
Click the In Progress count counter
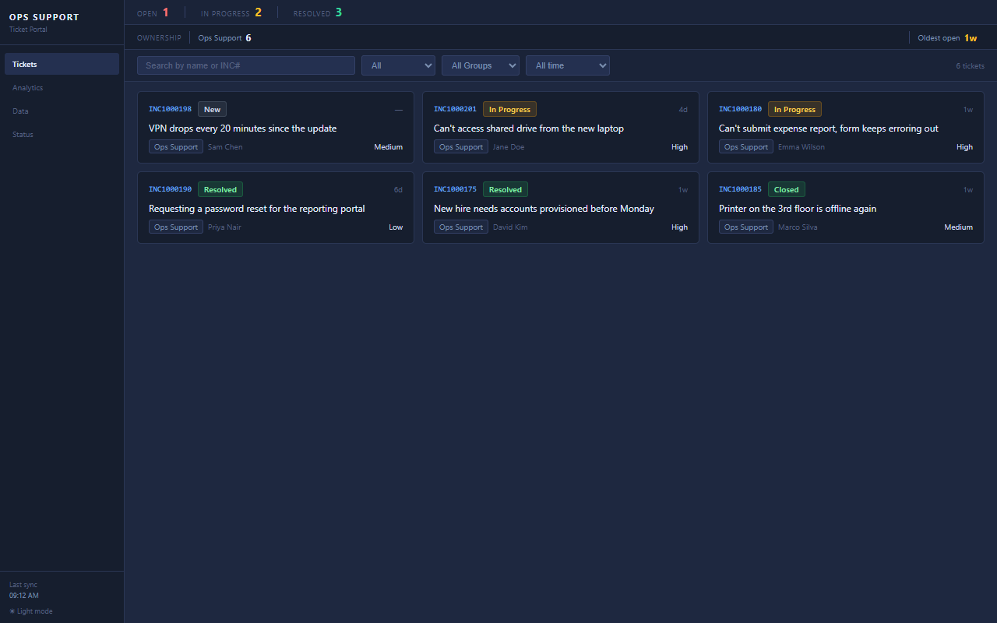tap(231, 12)
